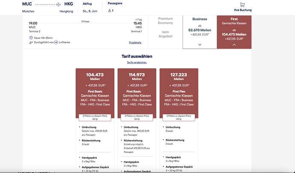Click the duration clock icon

(31, 38)
